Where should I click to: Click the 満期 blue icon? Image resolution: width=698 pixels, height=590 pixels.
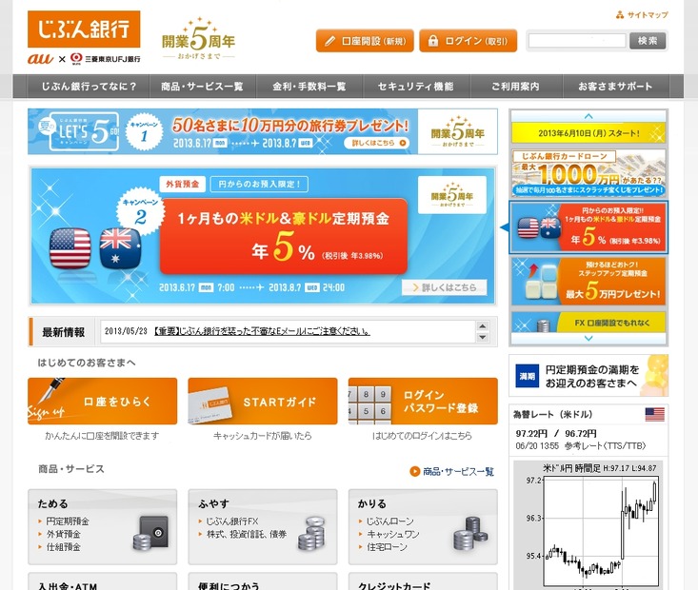pyautogui.click(x=527, y=376)
